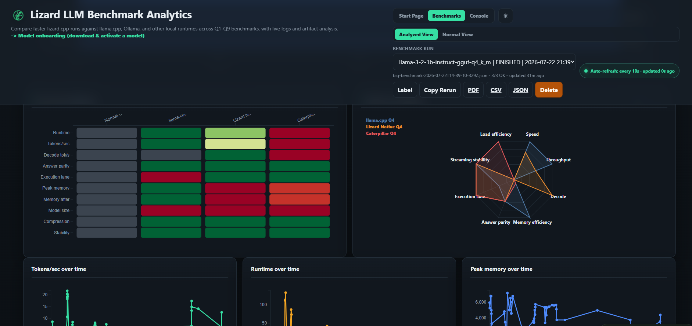Click Lizard Native Runtime heatmap cell
This screenshot has height=326, width=692.
pos(235,133)
